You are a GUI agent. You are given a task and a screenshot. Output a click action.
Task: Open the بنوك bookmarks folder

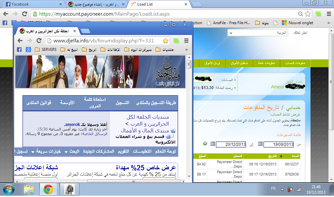pos(262,23)
